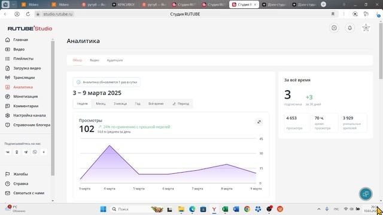Click the 70 ч. время просмотра stat

pos(324,123)
